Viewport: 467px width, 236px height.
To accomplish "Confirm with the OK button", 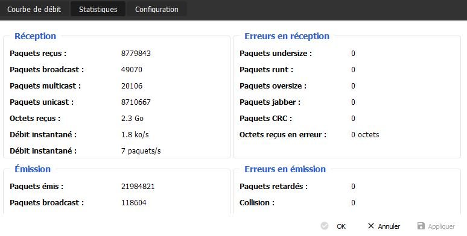I will click(342, 226).
